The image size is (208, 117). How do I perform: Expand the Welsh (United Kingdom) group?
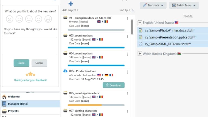[x=140, y=54]
